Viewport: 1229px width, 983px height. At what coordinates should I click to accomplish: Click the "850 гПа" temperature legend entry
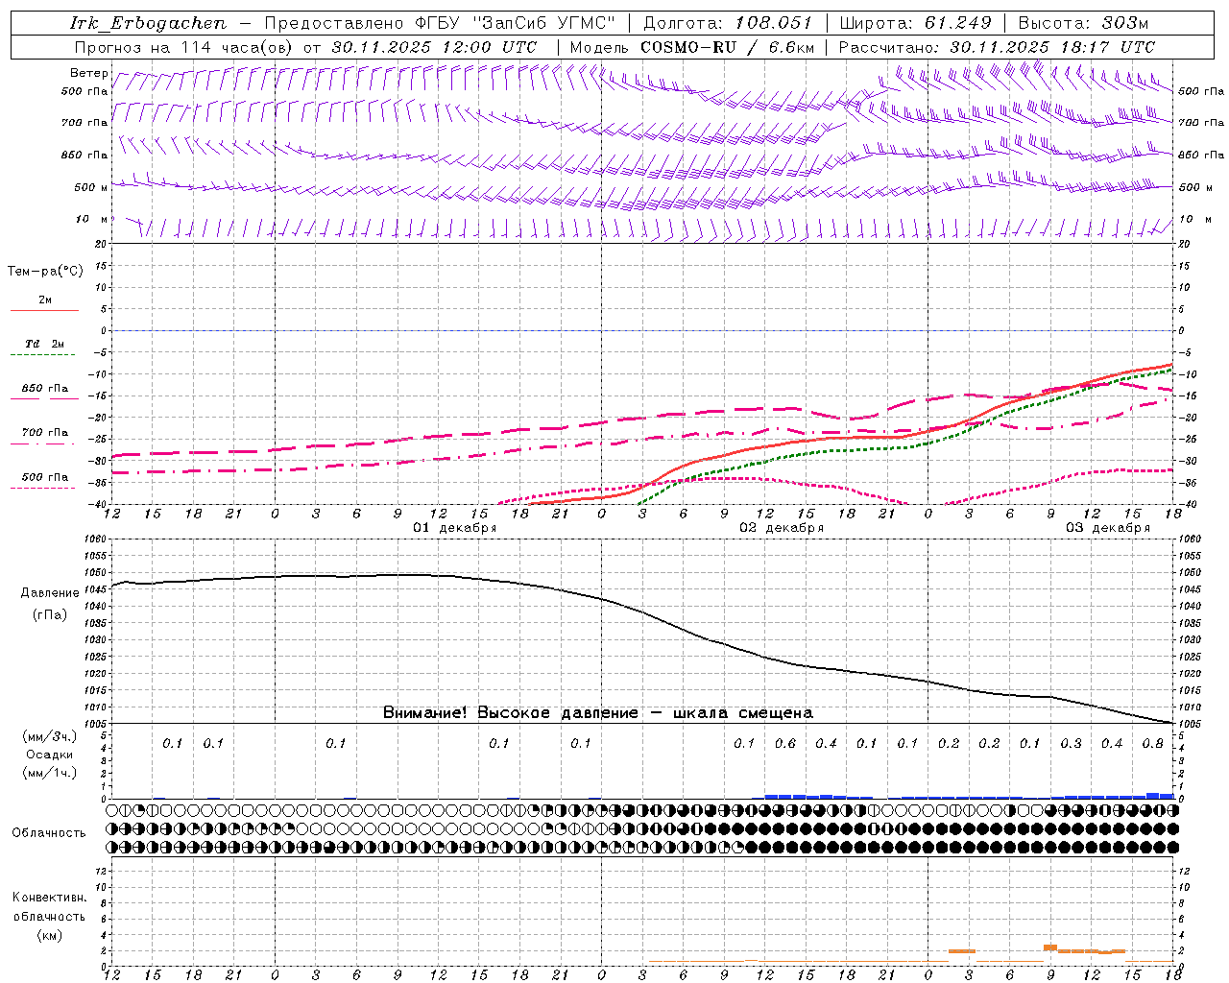tap(44, 389)
